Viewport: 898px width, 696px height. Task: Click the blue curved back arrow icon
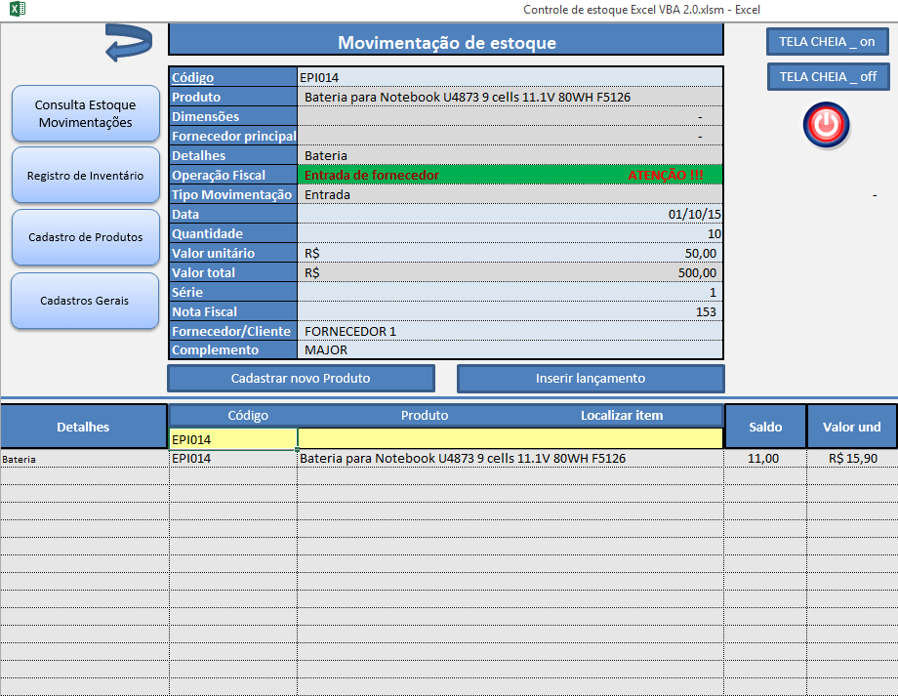tap(129, 42)
